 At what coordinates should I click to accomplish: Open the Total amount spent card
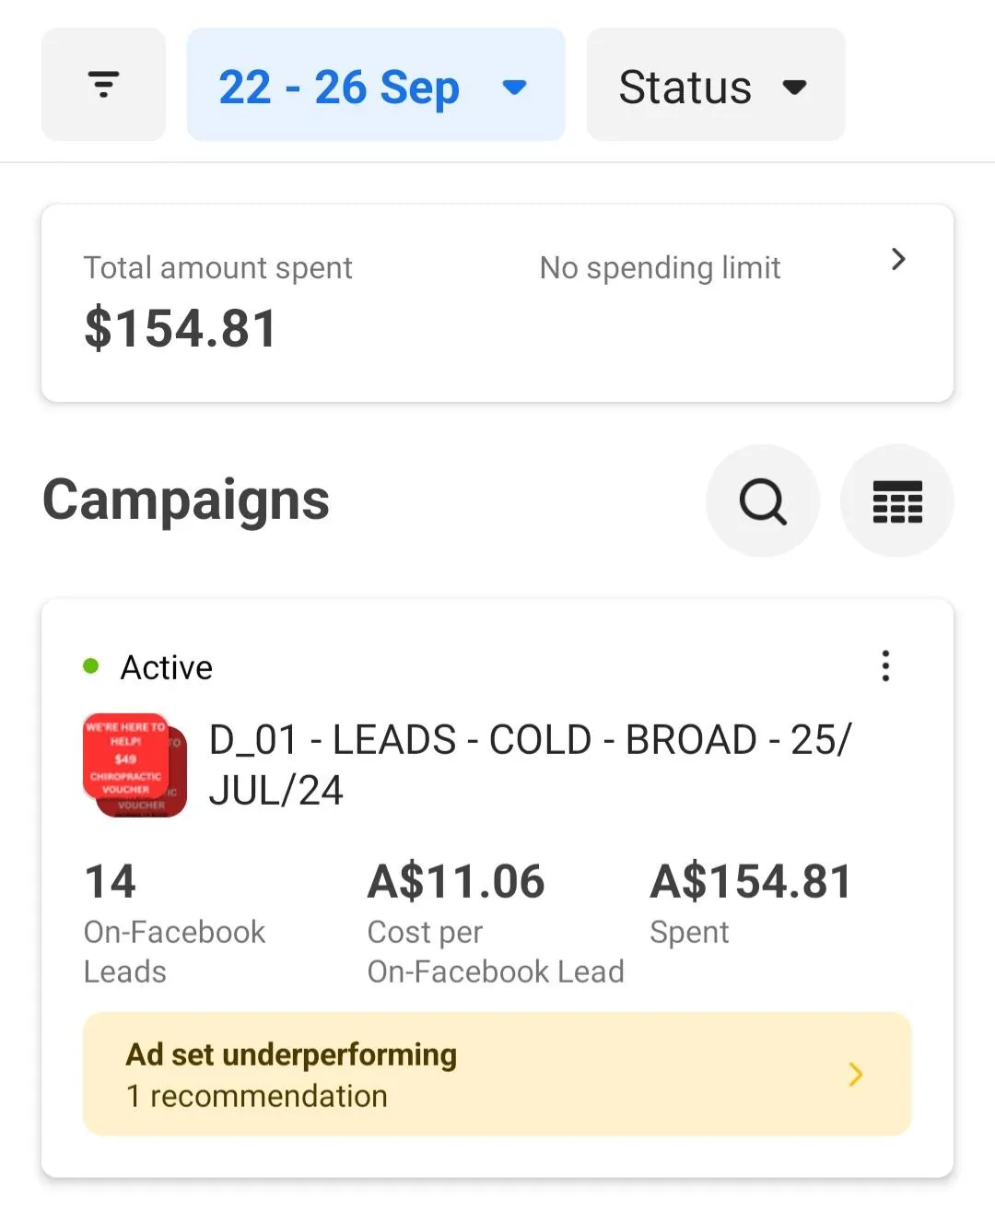pyautogui.click(x=217, y=304)
